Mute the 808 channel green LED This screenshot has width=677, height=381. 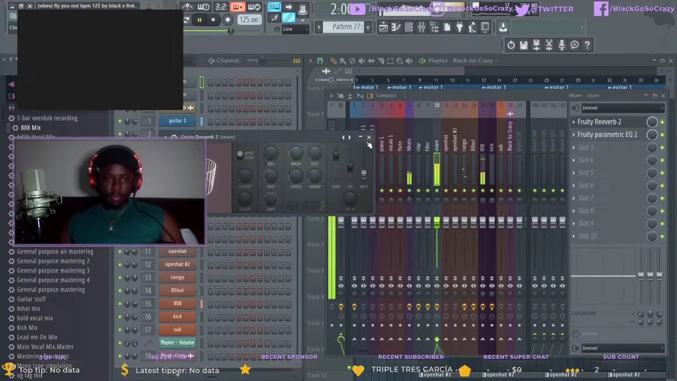click(120, 304)
